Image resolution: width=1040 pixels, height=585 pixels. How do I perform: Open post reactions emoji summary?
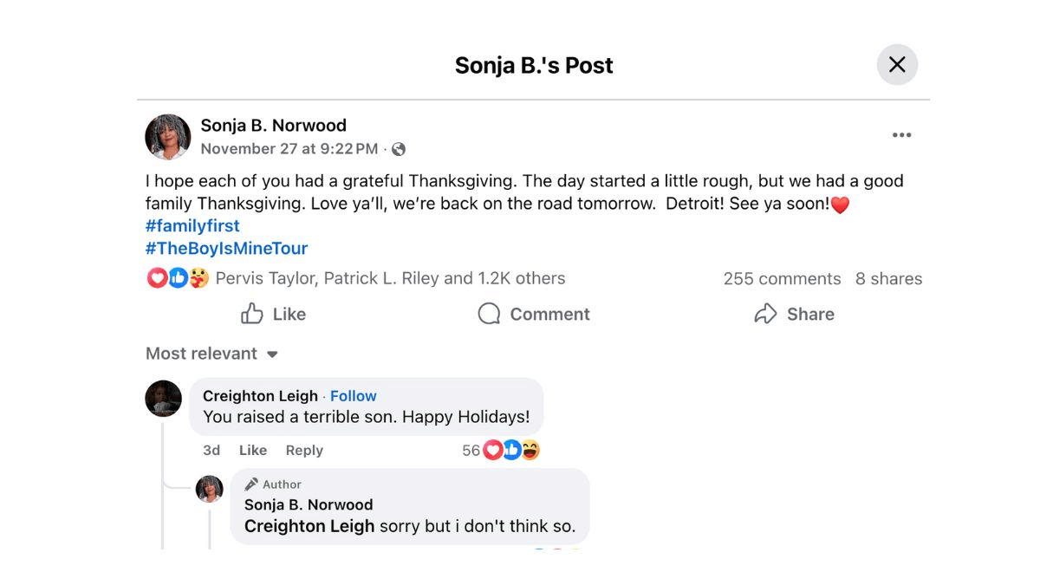[178, 278]
